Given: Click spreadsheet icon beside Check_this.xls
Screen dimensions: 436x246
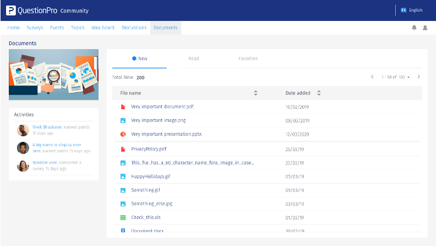Looking at the screenshot, I should point(123,217).
